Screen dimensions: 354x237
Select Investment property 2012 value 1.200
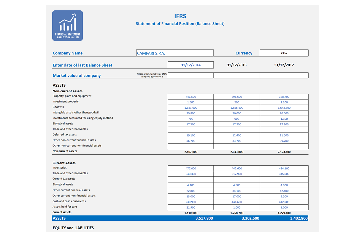coord(284,102)
